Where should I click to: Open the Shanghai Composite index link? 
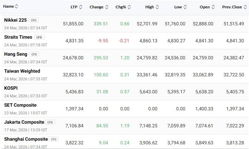[x=26, y=139]
